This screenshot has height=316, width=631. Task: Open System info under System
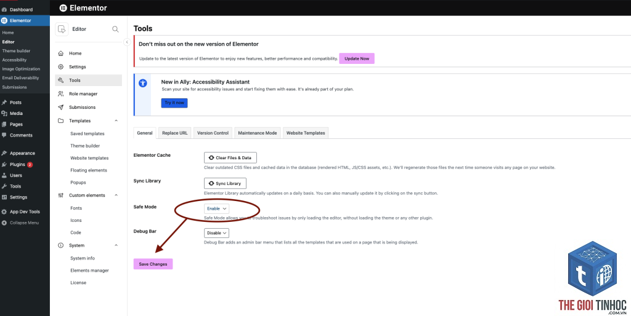tap(83, 258)
